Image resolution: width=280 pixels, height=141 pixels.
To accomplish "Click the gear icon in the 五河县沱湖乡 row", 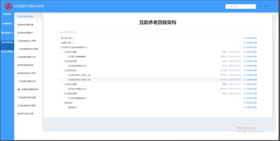I will coord(245,71).
